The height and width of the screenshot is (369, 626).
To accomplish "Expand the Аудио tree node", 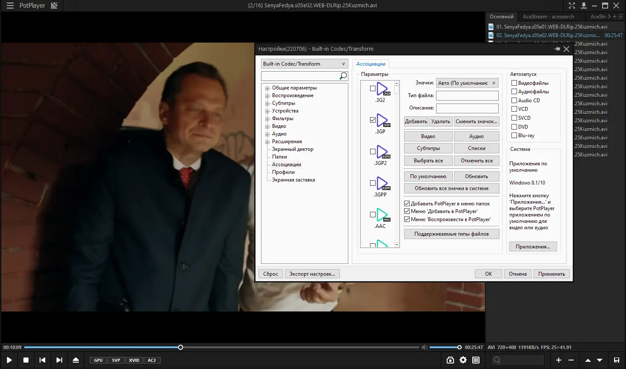I will click(267, 134).
